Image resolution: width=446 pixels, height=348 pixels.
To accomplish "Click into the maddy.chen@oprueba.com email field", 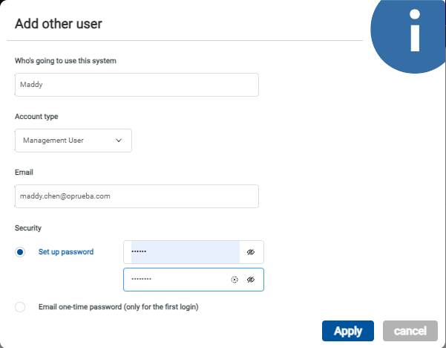I will (x=137, y=196).
